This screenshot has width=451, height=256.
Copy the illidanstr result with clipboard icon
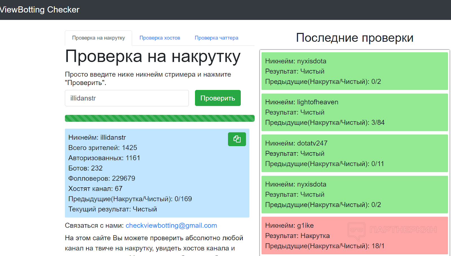point(237,139)
